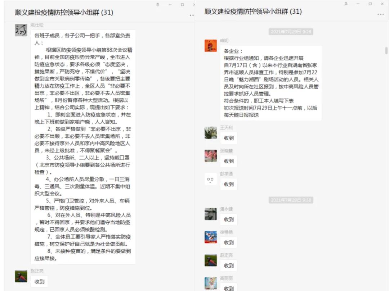Open chat info via right window's three dots
Screen dimensions: 389x291
[380, 14]
